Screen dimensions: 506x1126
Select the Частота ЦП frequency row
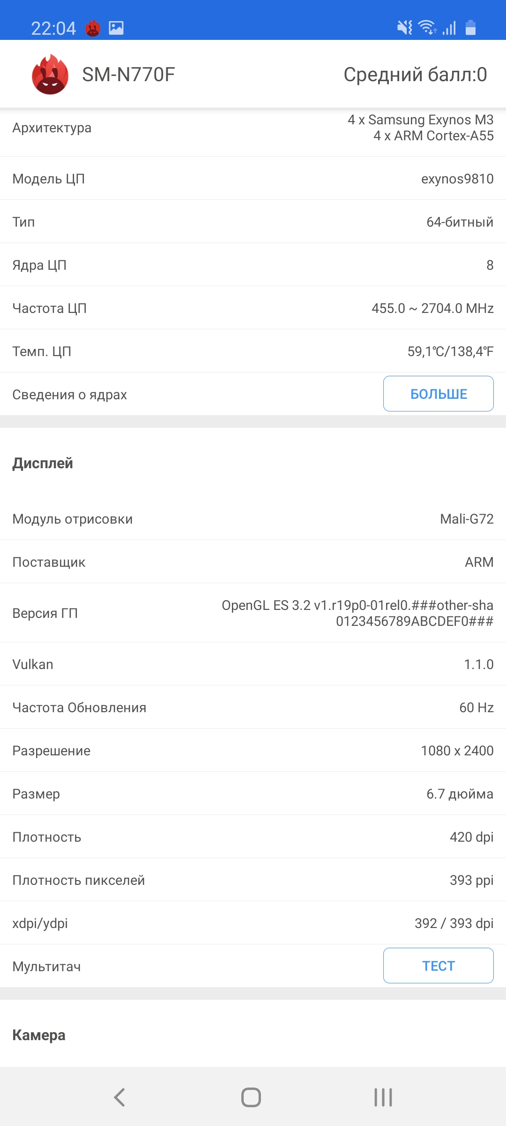pos(253,308)
